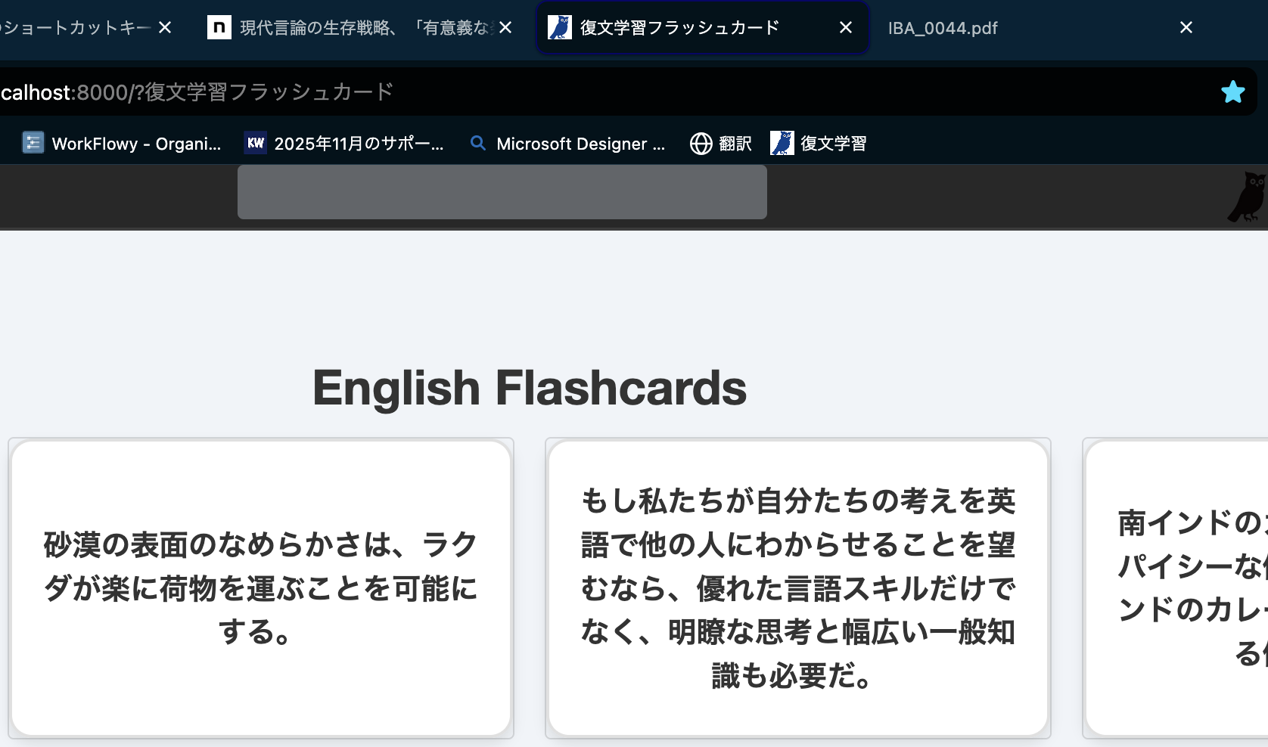Toggle the bookmark star in the address bar
Image resolution: width=1268 pixels, height=747 pixels.
point(1232,92)
